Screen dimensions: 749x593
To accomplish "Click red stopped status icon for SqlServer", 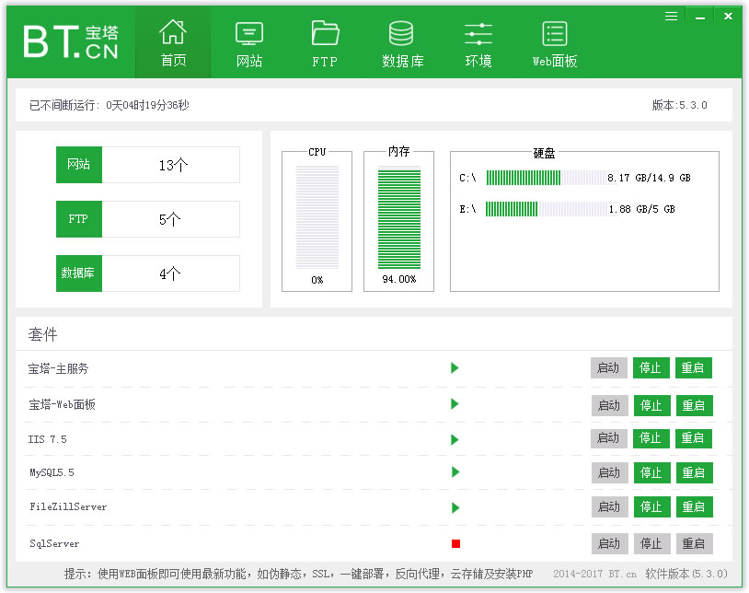I will click(455, 544).
